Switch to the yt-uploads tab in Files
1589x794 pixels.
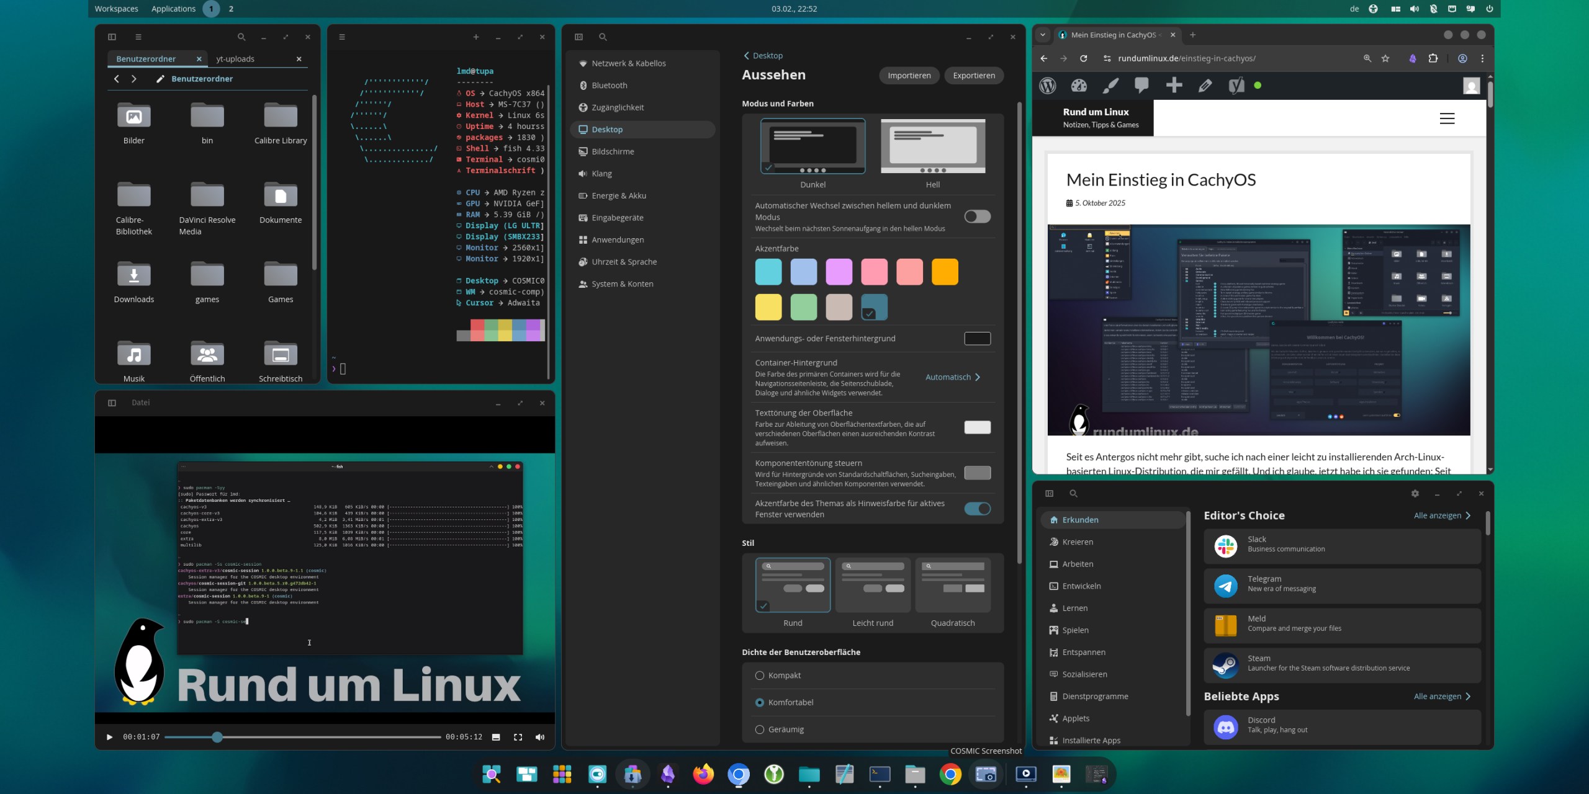[x=235, y=58]
